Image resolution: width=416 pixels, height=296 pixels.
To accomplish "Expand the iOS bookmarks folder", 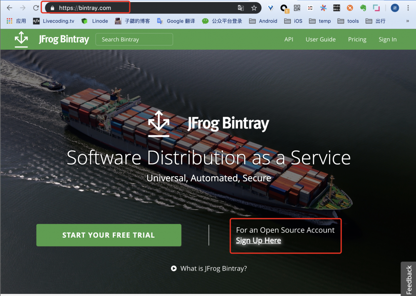I will tap(293, 21).
